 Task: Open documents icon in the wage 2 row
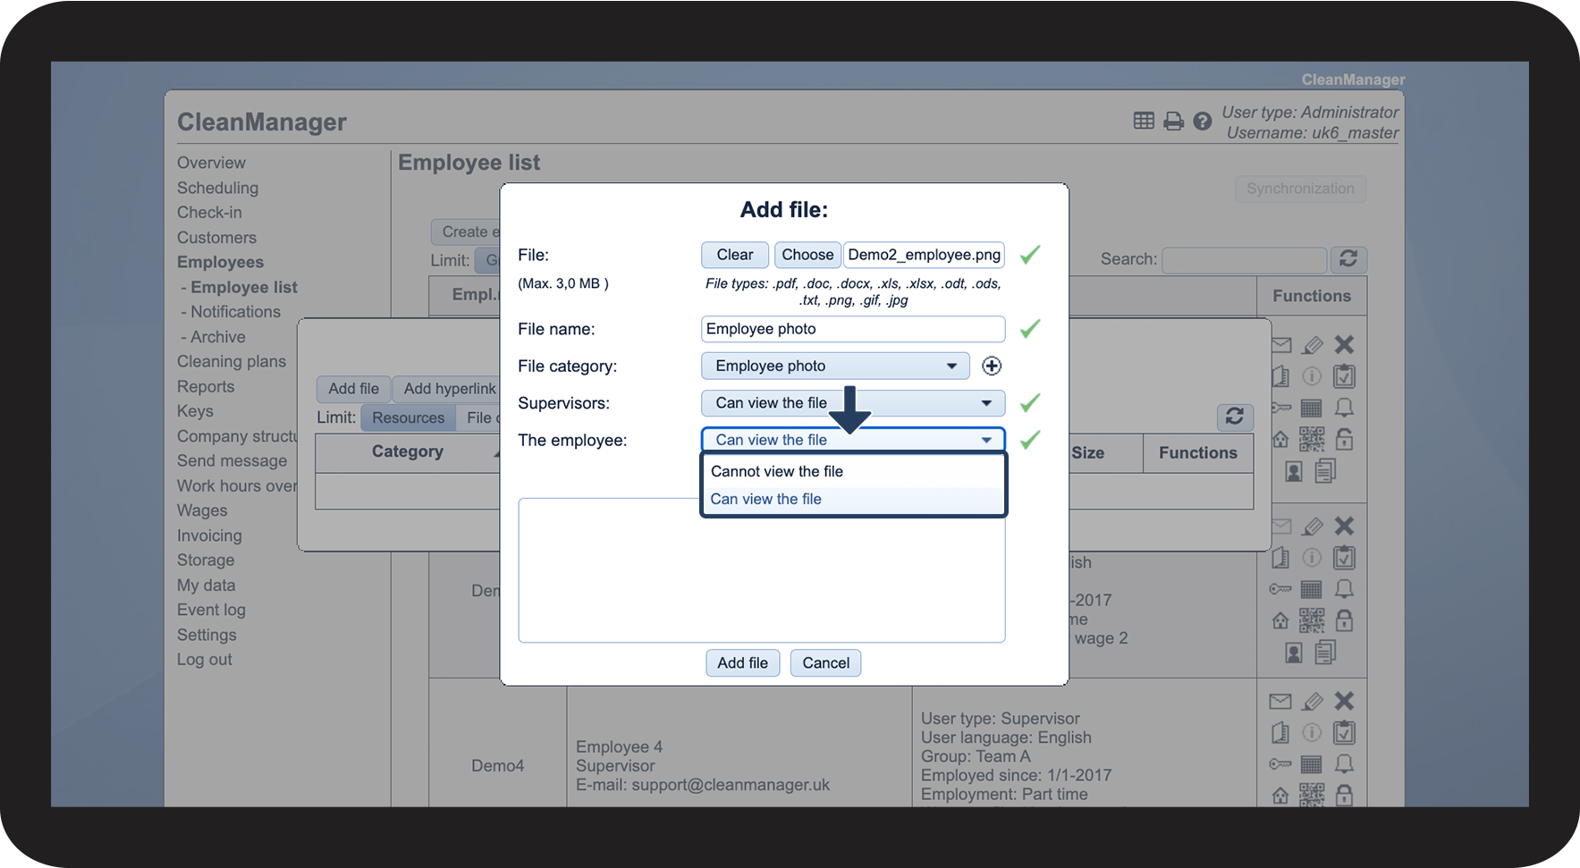[x=1325, y=653]
